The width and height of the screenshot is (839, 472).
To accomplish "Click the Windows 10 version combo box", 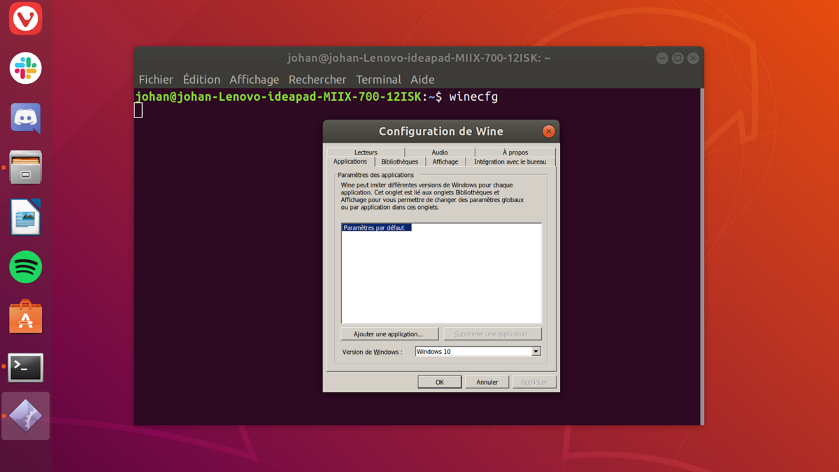I will click(478, 352).
